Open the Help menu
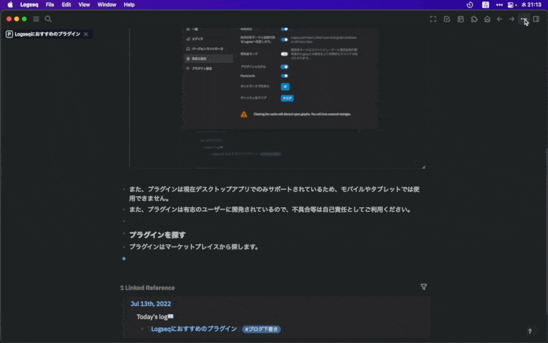The width and height of the screenshot is (548, 343). (129, 5)
